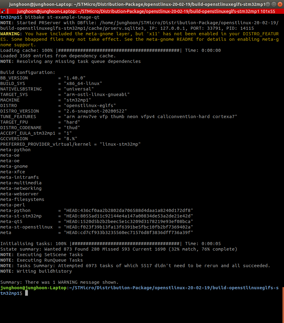Click the 'meta-initramfs' layer line
Image resolution: width=284 pixels, height=323 pixels.
(20, 177)
